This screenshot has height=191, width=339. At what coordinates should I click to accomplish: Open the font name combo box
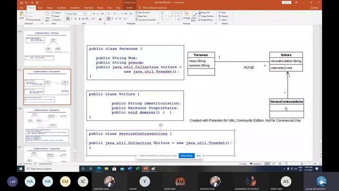75,14
